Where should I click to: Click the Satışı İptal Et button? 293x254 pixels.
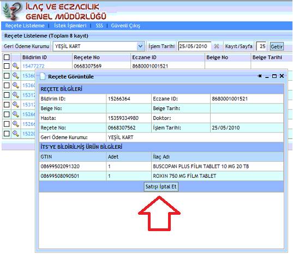(x=161, y=186)
